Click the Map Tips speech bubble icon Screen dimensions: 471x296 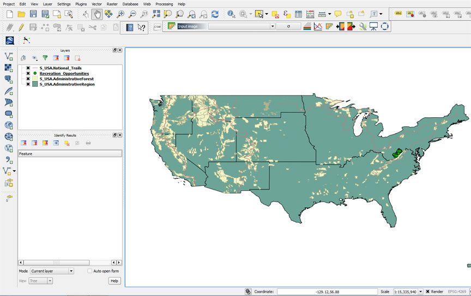[x=338, y=14]
